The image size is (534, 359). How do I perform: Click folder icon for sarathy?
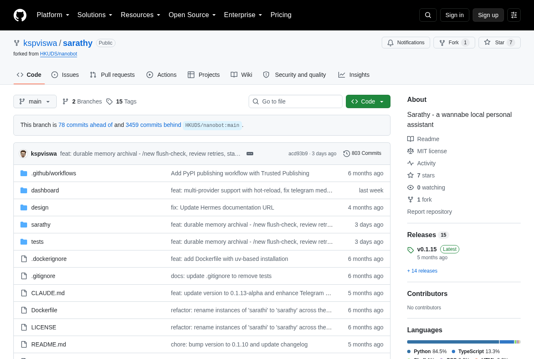pyautogui.click(x=24, y=225)
